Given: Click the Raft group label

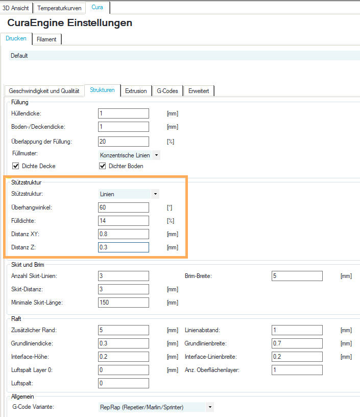Looking at the screenshot, I should pos(16,319).
